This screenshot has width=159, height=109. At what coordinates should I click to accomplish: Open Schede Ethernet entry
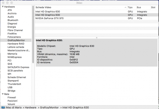point(17,77)
